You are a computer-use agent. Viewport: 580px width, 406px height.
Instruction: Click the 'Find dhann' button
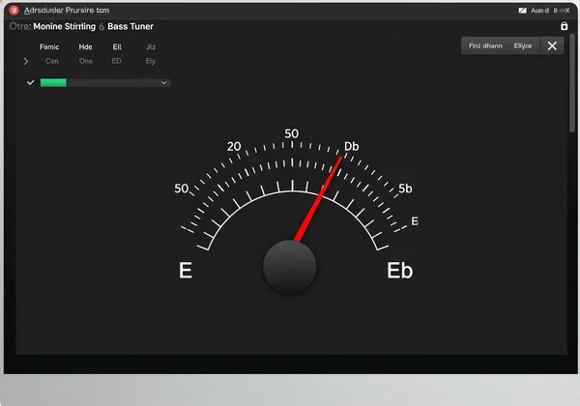[x=485, y=45]
